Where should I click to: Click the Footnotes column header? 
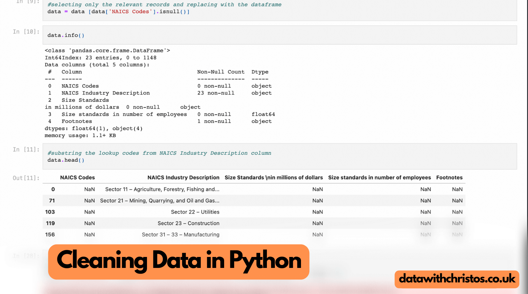tap(449, 177)
